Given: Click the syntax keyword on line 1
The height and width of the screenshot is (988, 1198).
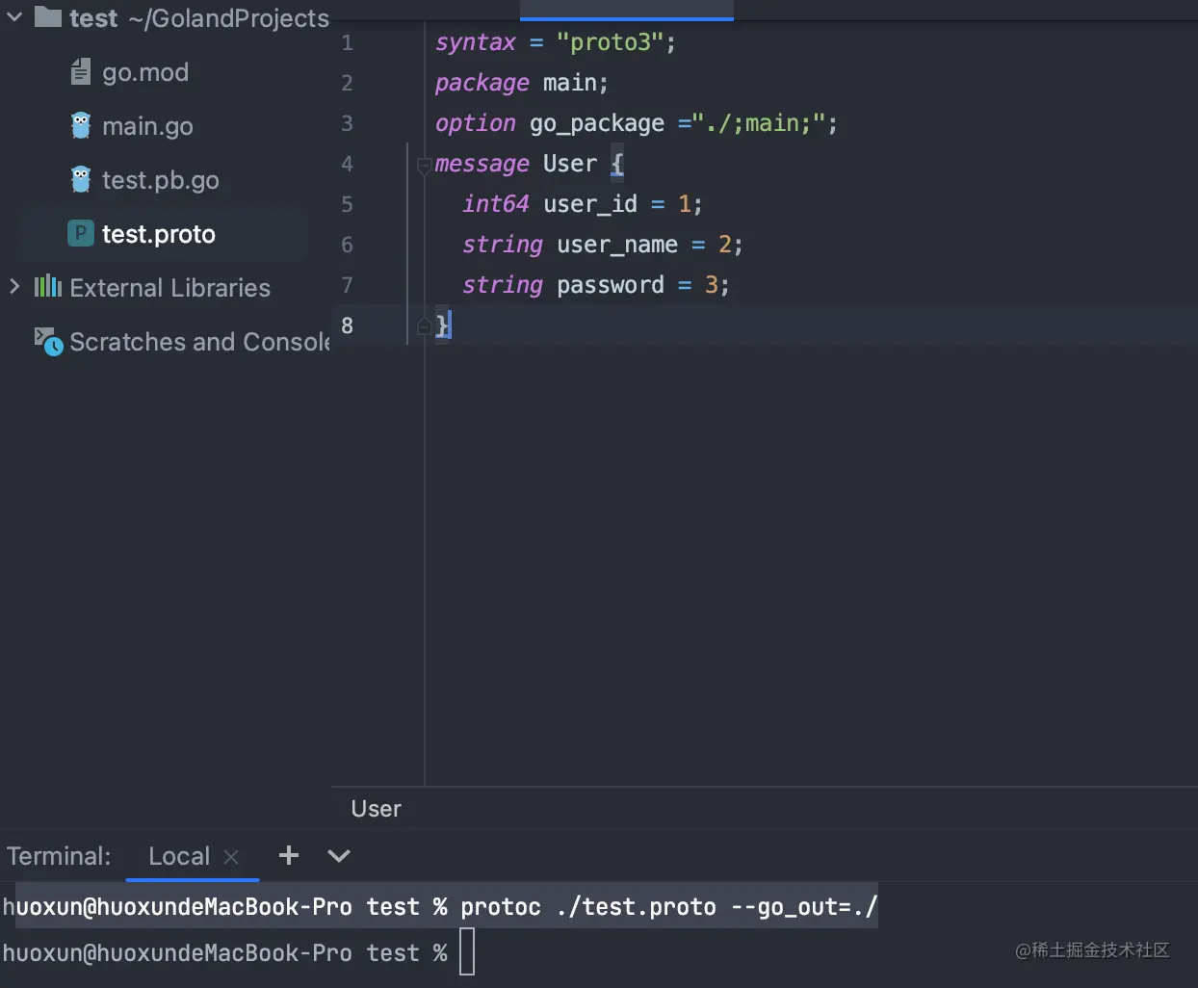Looking at the screenshot, I should pos(476,43).
